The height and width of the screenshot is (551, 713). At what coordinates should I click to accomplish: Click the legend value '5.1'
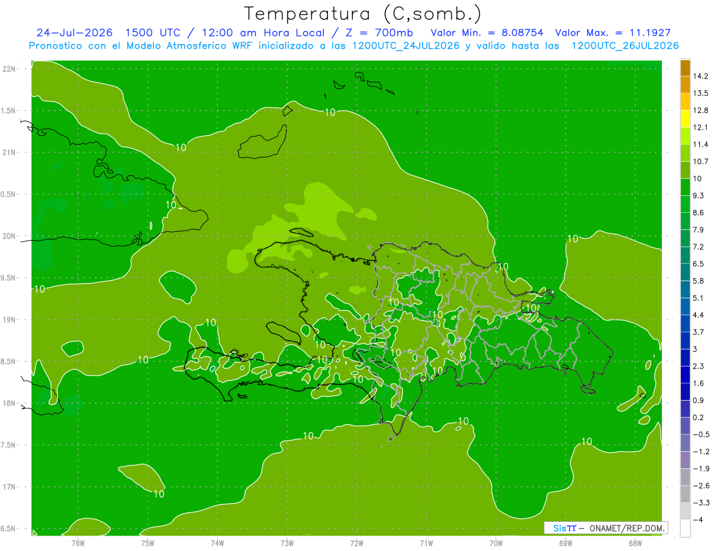pyautogui.click(x=699, y=298)
